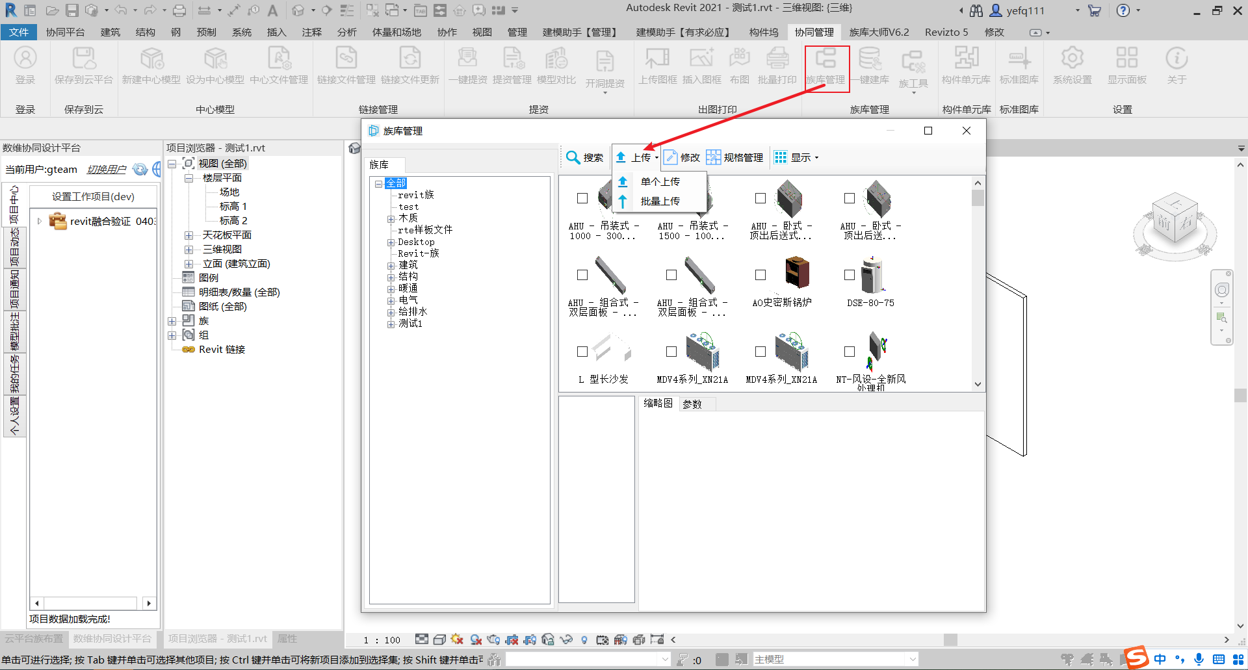Select the revit融合验证 project item
This screenshot has width=1248, height=670.
coord(112,222)
